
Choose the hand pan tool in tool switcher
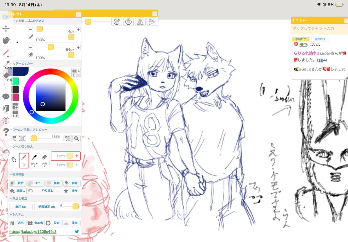[x=14, y=160]
